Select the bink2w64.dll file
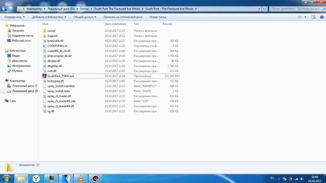This screenshot has height=183, width=326. tap(55, 41)
